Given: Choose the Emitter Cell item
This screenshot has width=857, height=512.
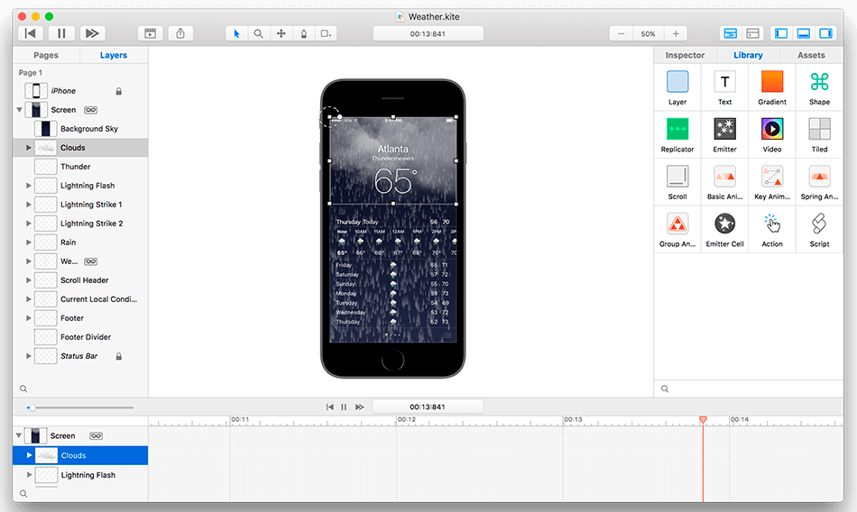Looking at the screenshot, I should coord(724,230).
